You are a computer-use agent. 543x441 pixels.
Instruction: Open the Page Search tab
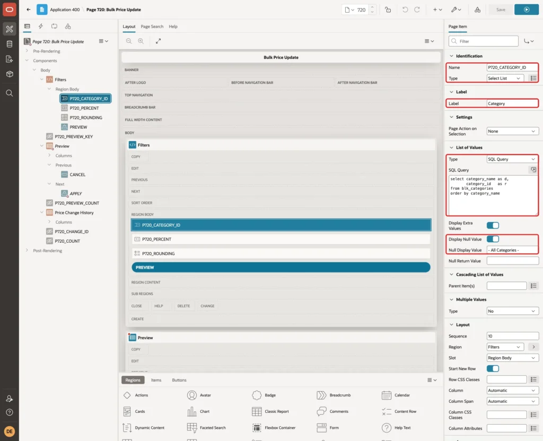pos(152,27)
